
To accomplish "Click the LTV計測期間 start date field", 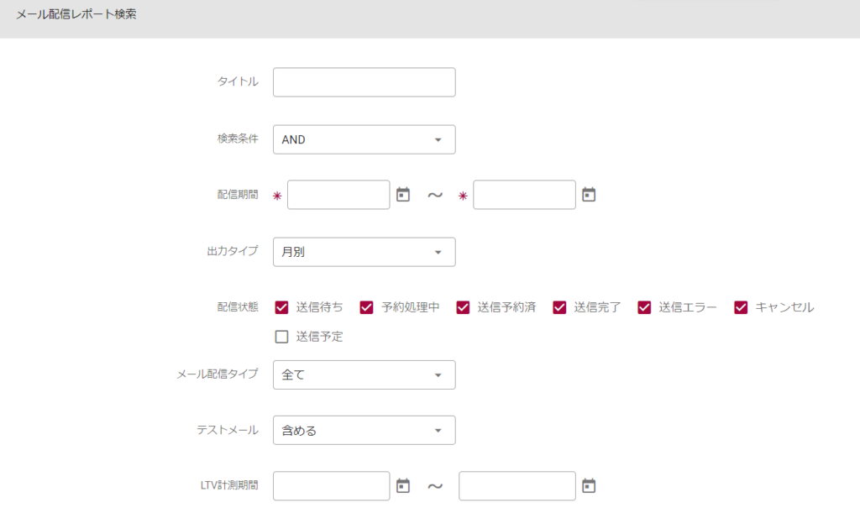I will (331, 485).
